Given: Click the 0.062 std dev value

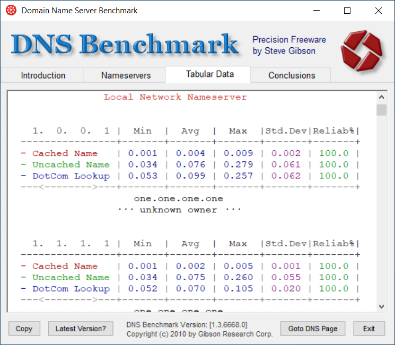Looking at the screenshot, I should 286,176.
